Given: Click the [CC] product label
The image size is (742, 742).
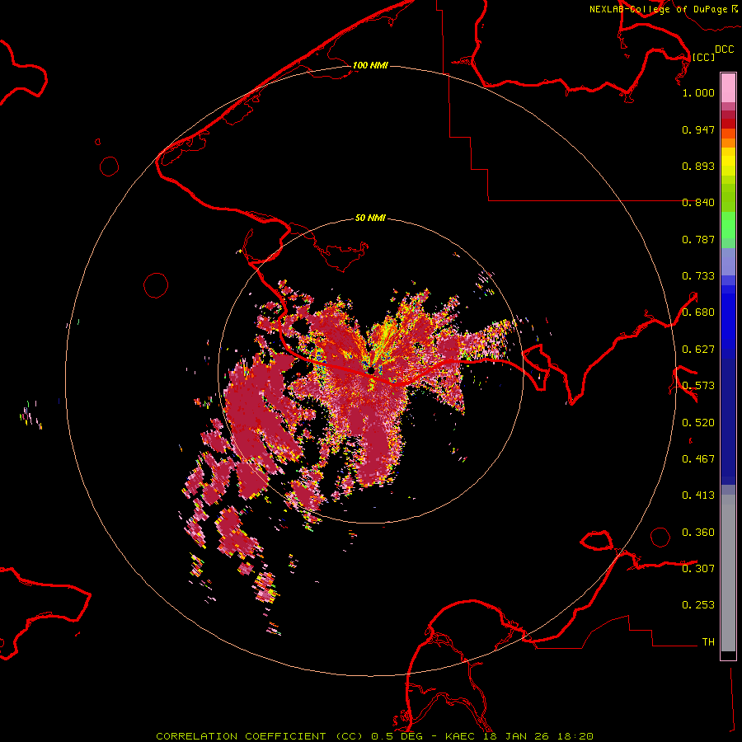Looking at the screenshot, I should pyautogui.click(x=703, y=57).
